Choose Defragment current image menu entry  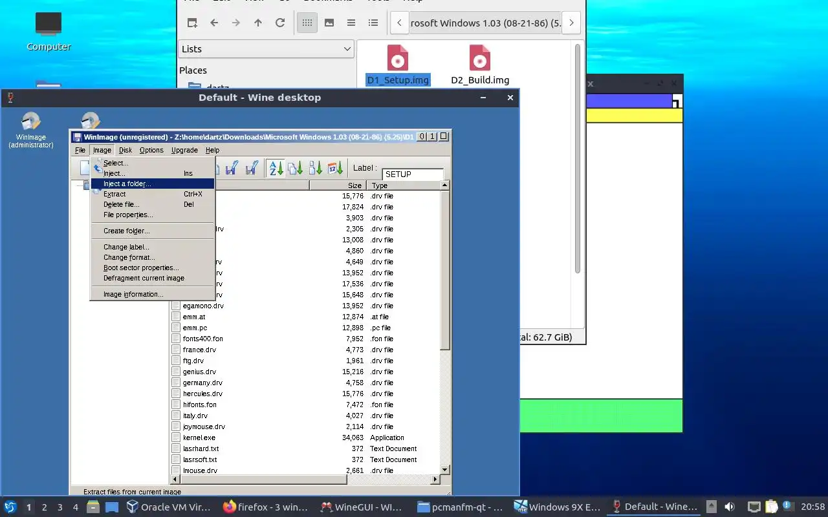click(152, 278)
